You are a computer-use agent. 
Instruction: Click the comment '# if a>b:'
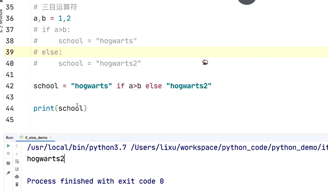[52, 30]
